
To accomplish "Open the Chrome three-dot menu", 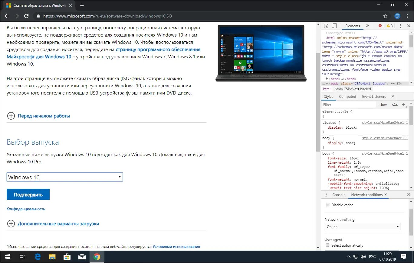I will (x=407, y=16).
